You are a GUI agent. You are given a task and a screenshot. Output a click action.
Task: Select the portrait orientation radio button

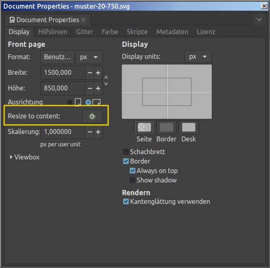pyautogui.click(x=70, y=102)
